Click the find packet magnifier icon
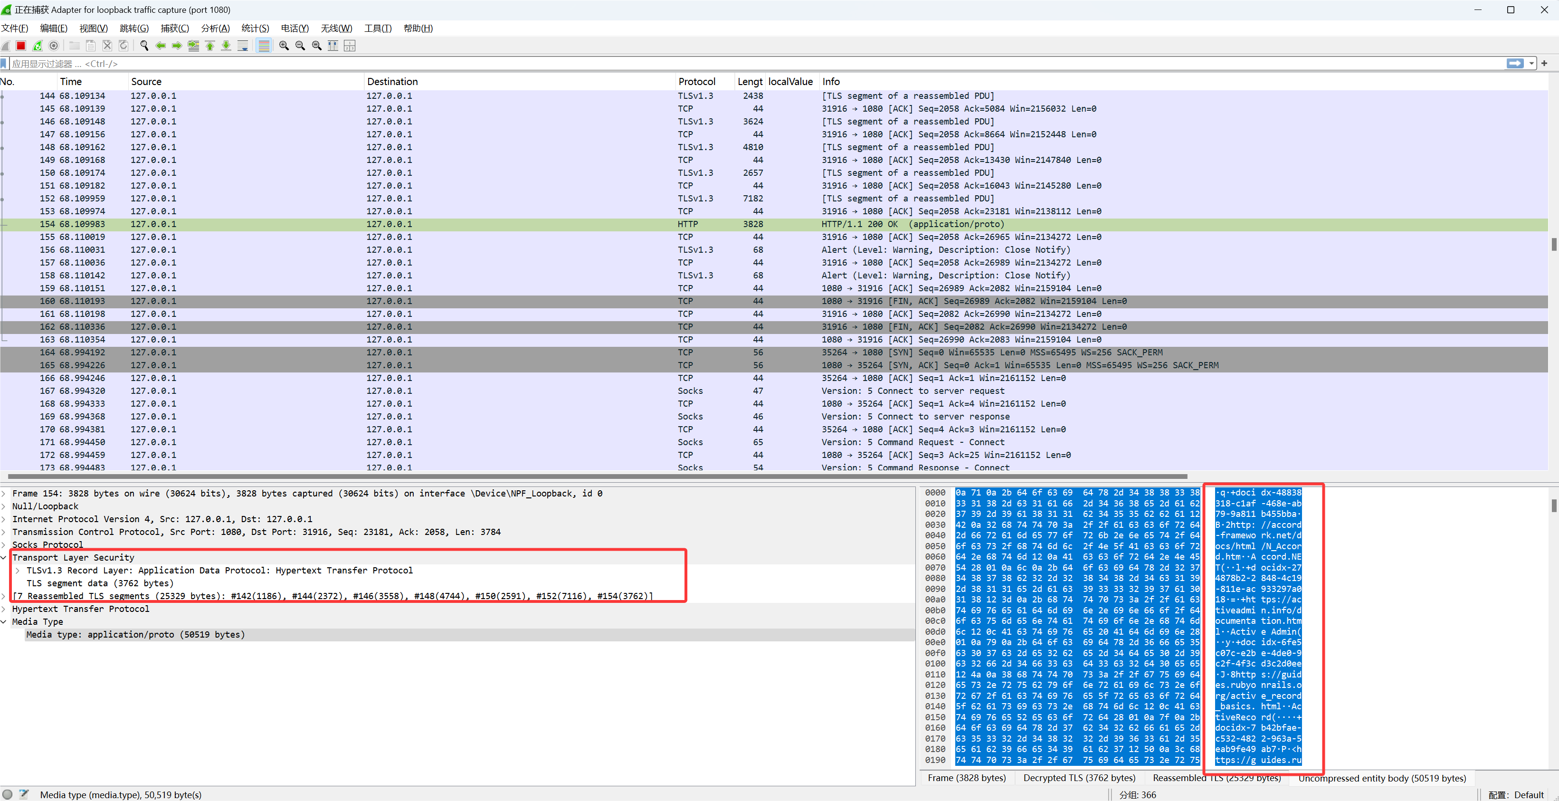 pyautogui.click(x=144, y=46)
